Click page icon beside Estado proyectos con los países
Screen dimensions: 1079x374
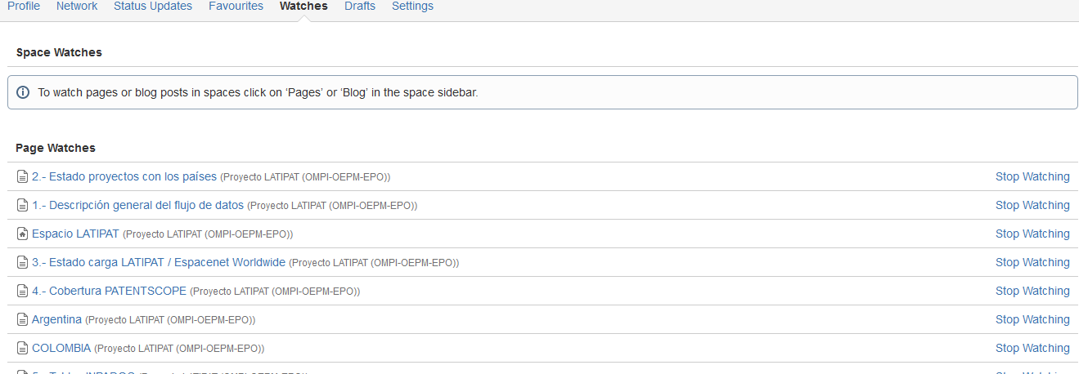point(23,176)
